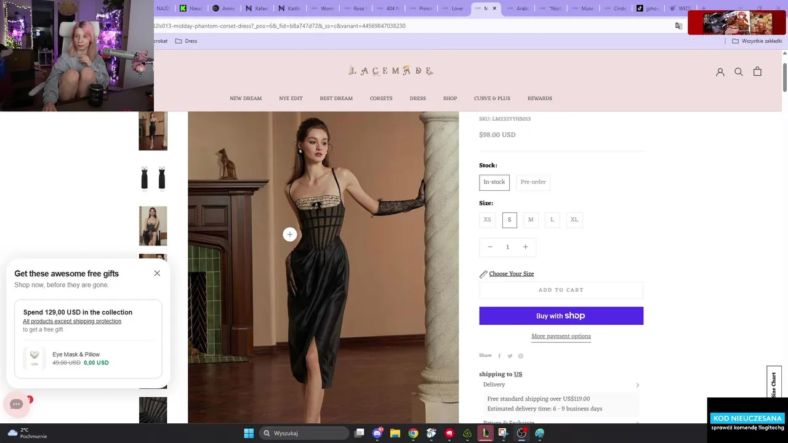
Task: Open More payment options link
Action: tap(561, 336)
